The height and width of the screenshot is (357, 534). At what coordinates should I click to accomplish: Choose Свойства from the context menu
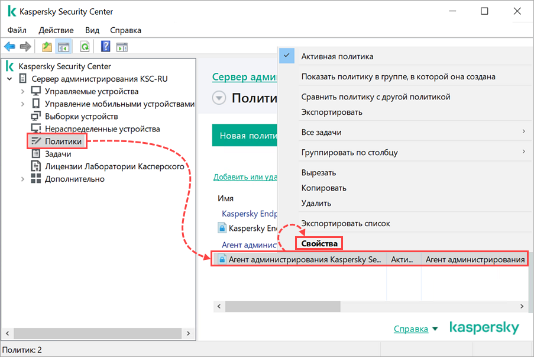[319, 243]
